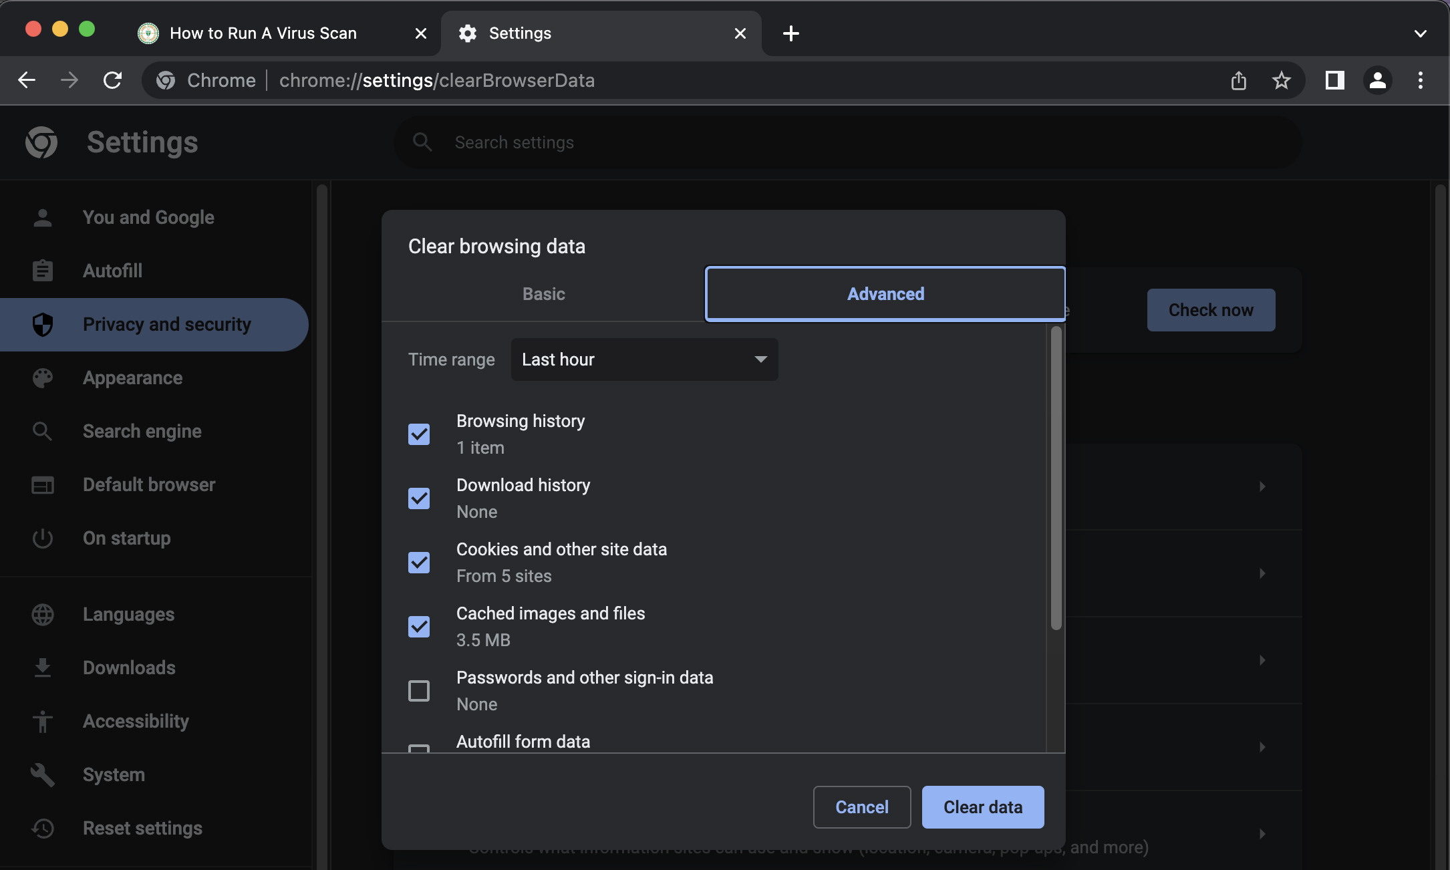Image resolution: width=1450 pixels, height=870 pixels.
Task: Switch to the Basic tab
Action: coord(543,294)
